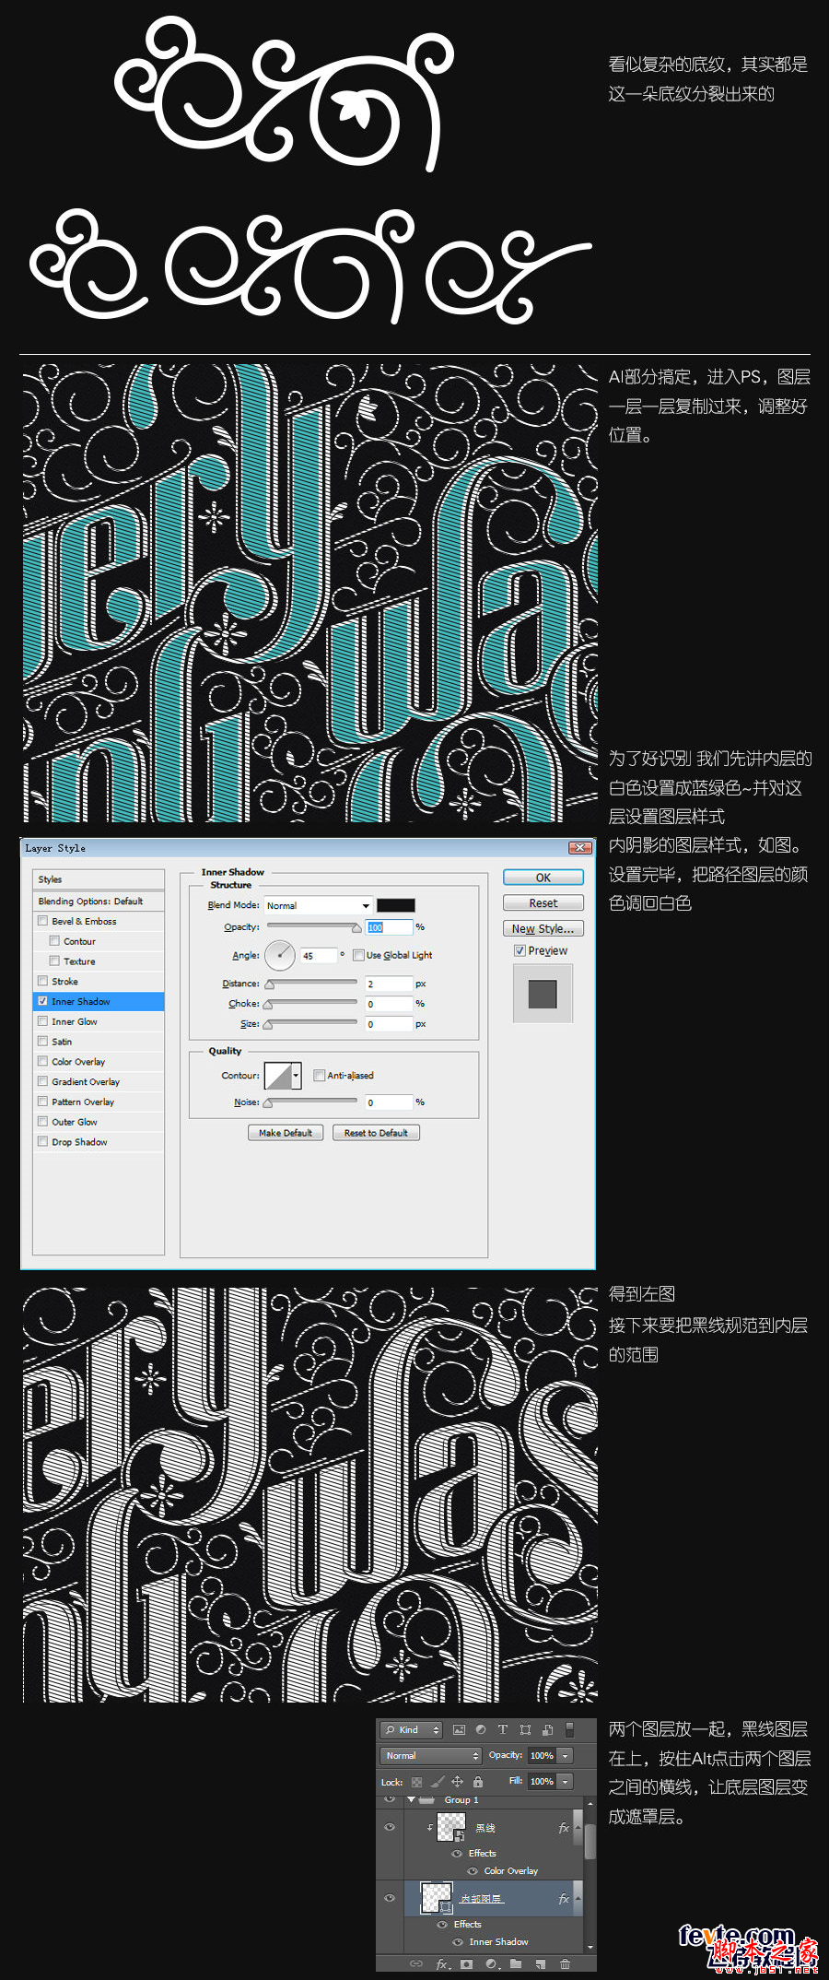Click the angle dial in Inner Shadow

coord(280,955)
